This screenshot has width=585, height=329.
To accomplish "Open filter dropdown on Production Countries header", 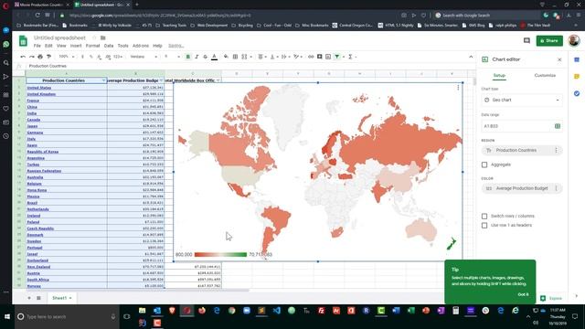I will 103,80.
